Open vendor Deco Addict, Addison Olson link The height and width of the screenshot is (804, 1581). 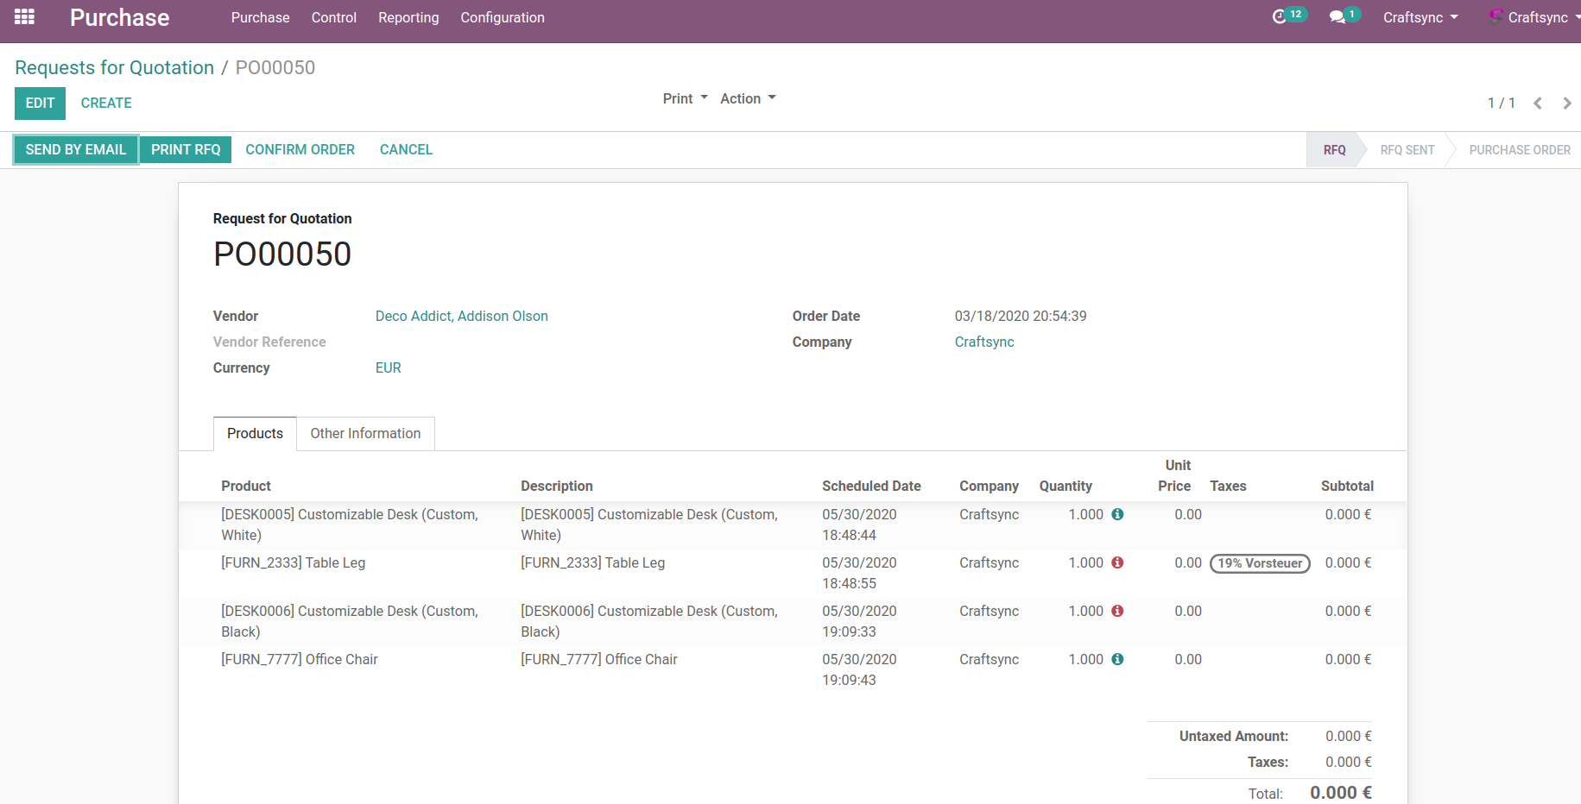(461, 316)
